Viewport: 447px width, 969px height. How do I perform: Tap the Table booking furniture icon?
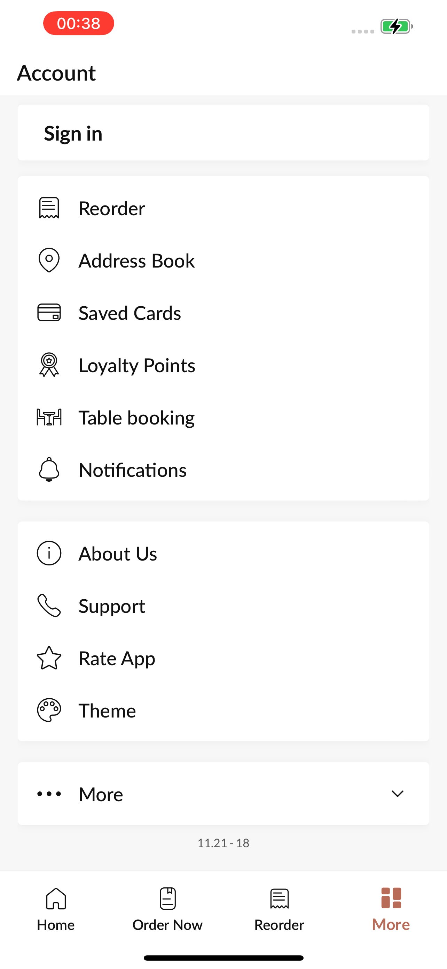point(49,417)
